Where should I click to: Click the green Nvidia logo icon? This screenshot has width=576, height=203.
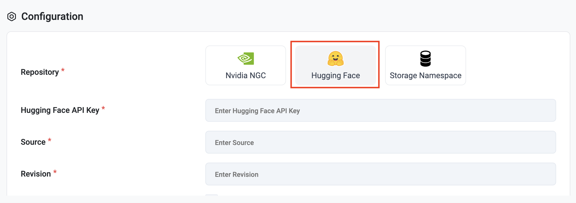[246, 59]
